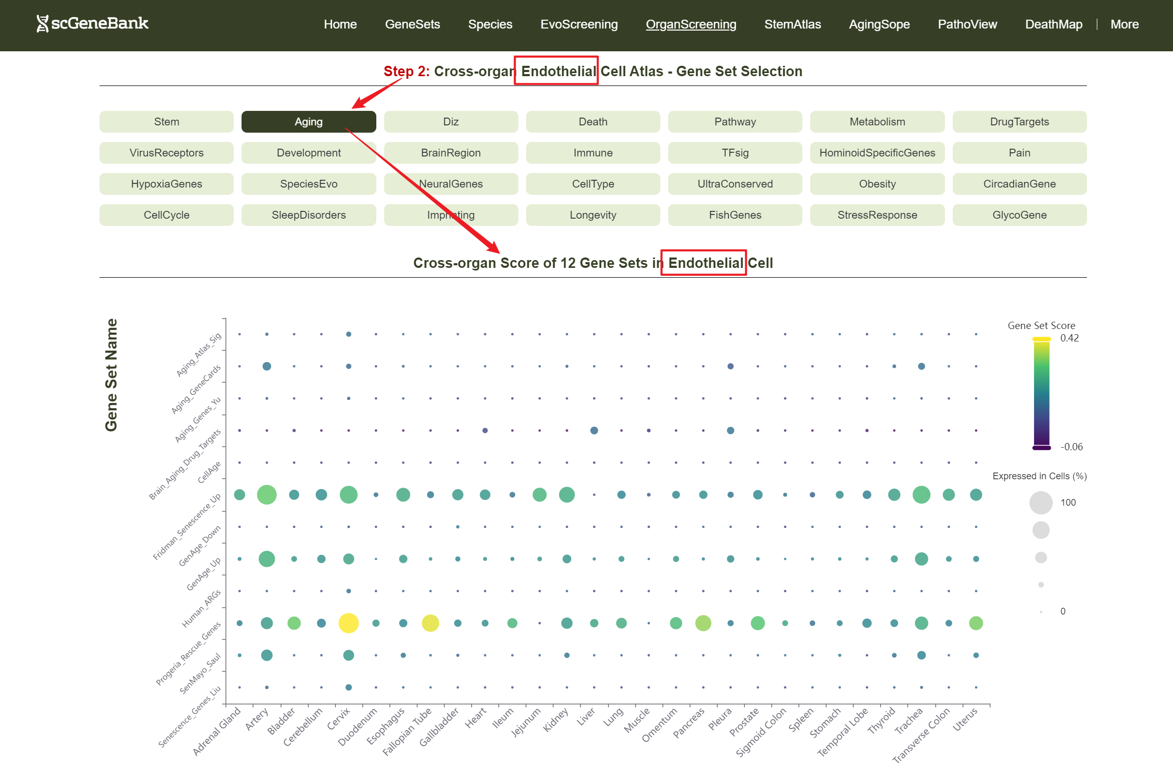Image resolution: width=1173 pixels, height=772 pixels.
Task: Click the scGeneBank logo icon
Action: tap(43, 23)
